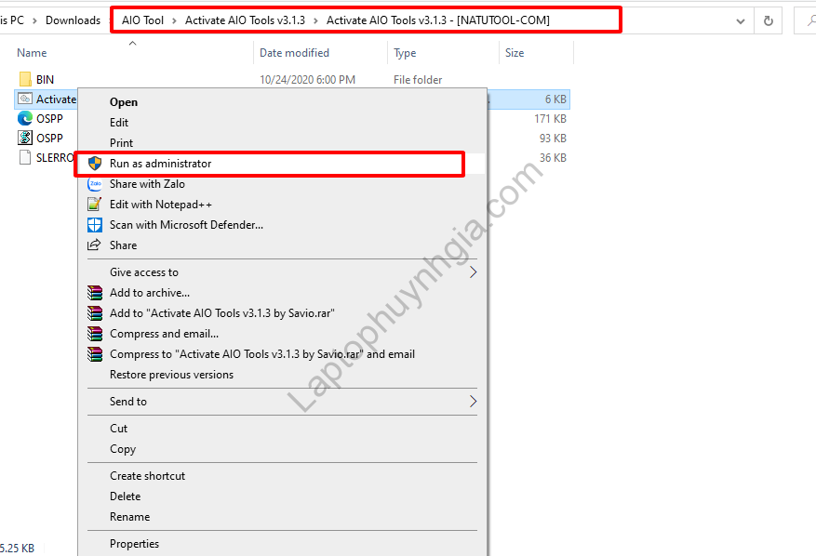The image size is (816, 556).
Task: Click the Microsoft Defender shield icon
Action: (x=95, y=225)
